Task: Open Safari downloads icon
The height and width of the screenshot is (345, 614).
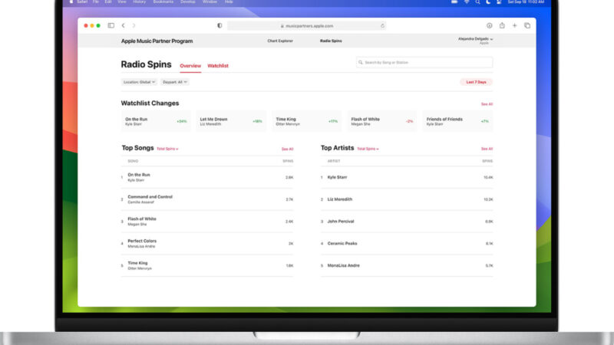Action: (490, 25)
